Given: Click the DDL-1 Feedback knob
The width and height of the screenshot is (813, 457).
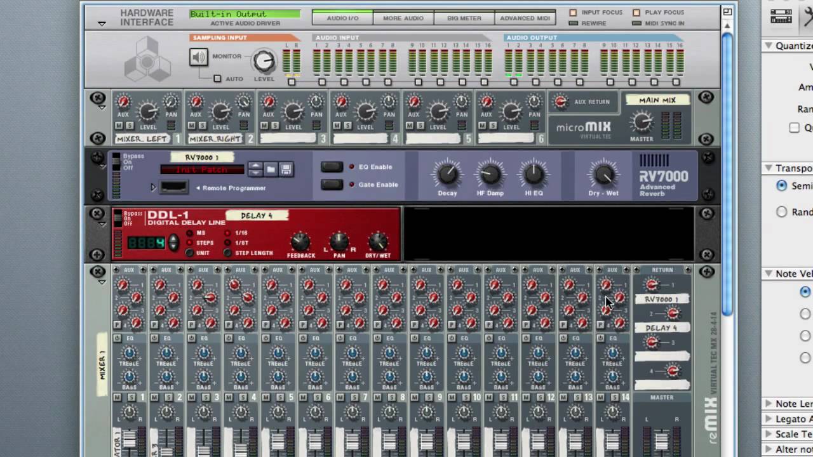Looking at the screenshot, I should coord(300,242).
